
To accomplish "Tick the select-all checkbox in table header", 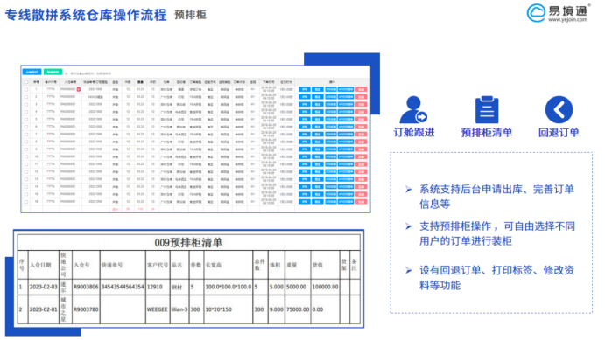I will 26,82.
